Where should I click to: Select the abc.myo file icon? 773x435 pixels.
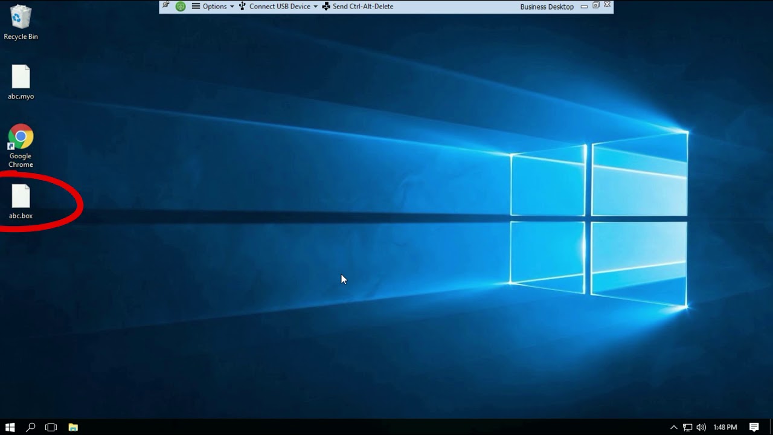21,82
